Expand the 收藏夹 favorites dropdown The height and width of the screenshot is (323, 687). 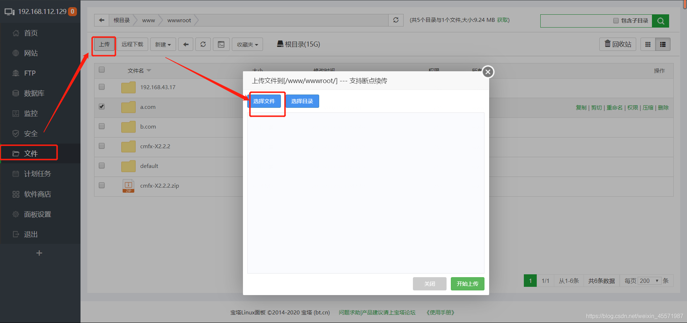(x=247, y=44)
